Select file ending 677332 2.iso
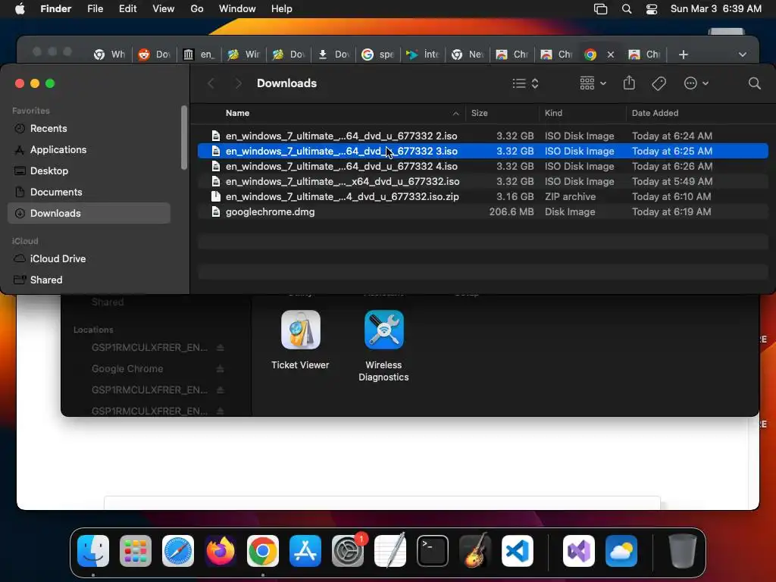Image resolution: width=776 pixels, height=582 pixels. (483, 136)
